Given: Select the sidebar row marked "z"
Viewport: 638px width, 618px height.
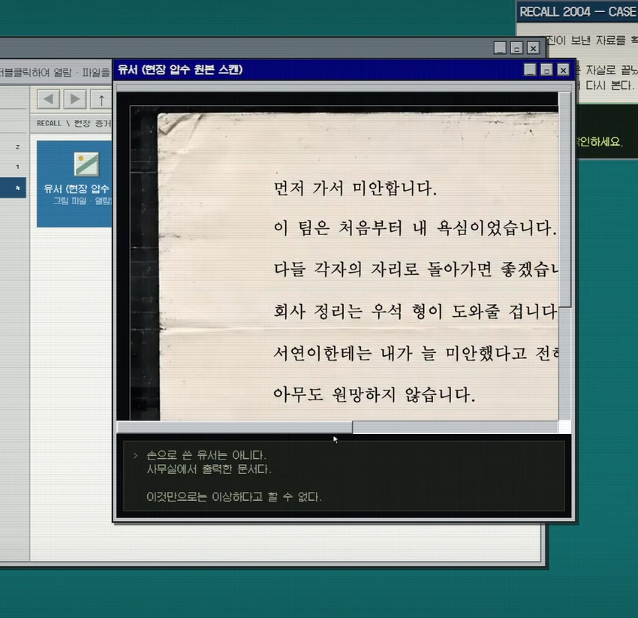Looking at the screenshot, I should [14, 147].
